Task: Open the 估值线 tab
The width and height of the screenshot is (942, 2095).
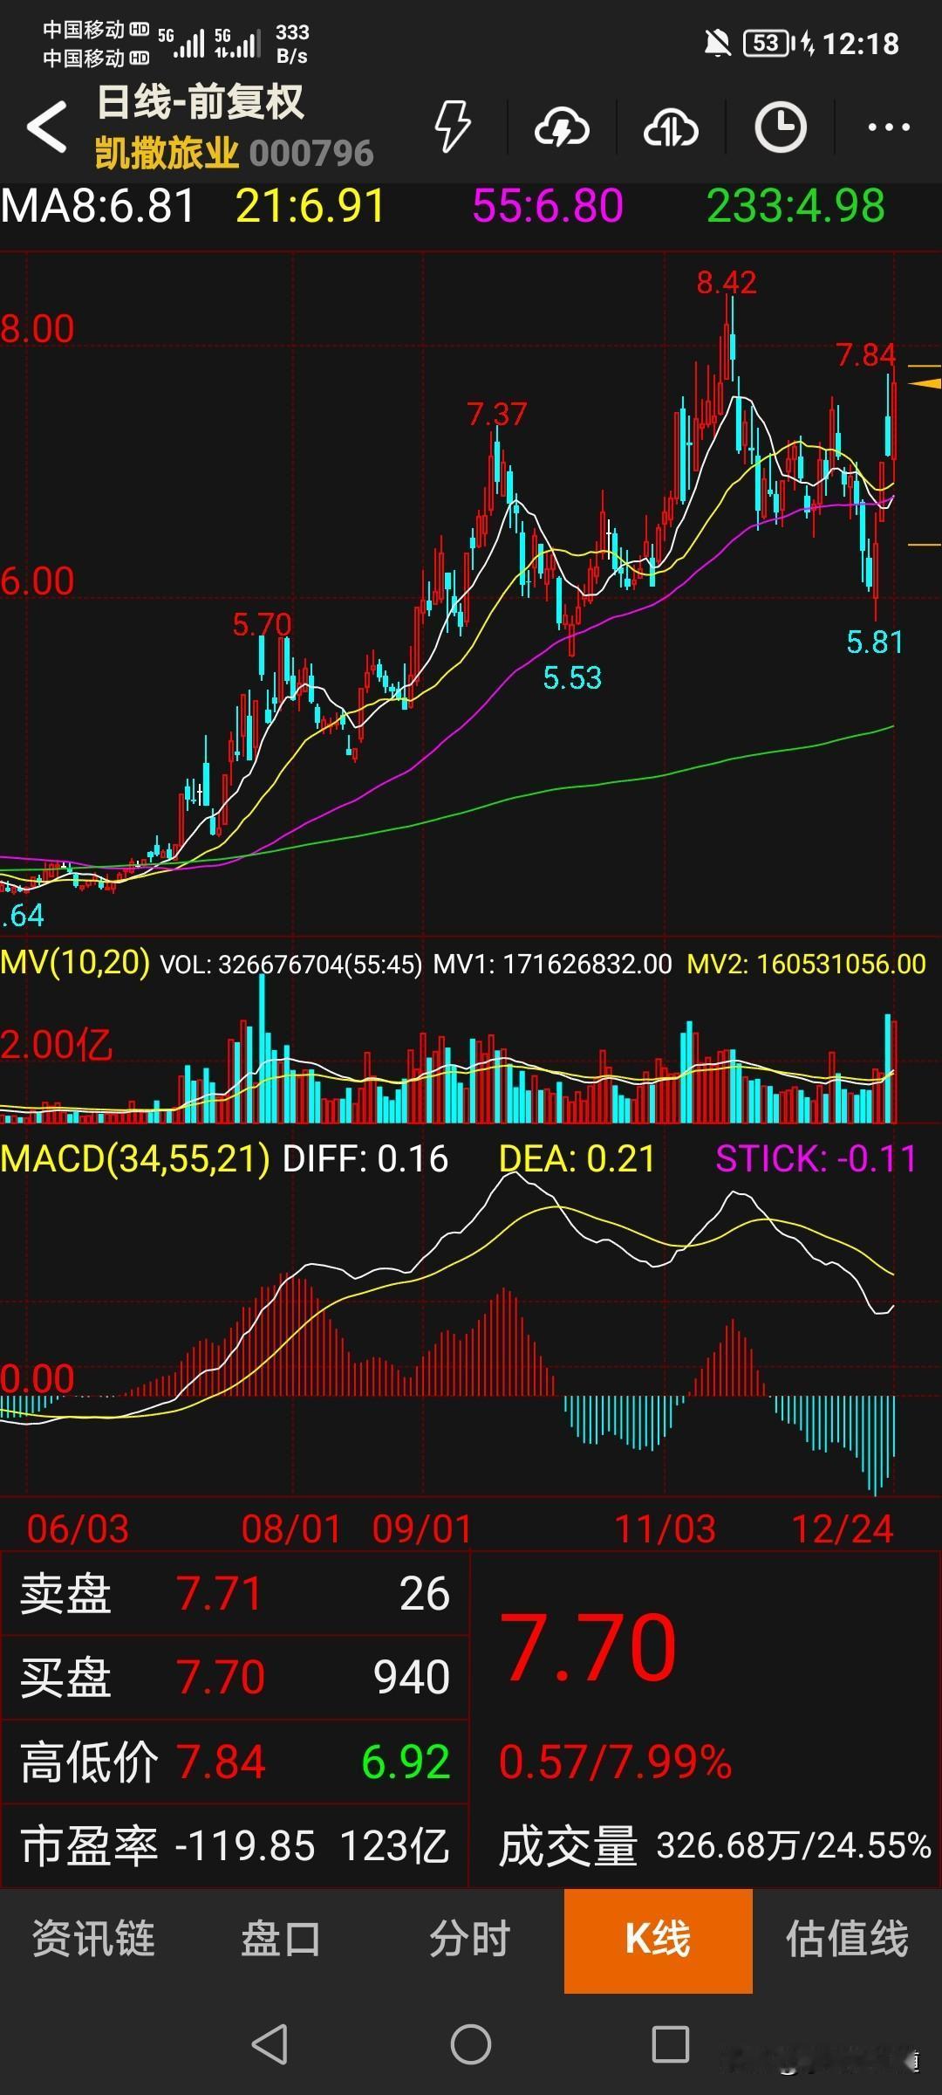Action: [847, 1939]
